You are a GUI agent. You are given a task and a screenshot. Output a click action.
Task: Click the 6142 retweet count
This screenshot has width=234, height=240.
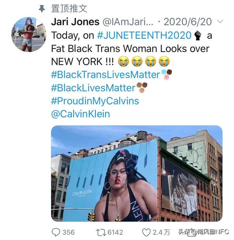[x=115, y=232]
